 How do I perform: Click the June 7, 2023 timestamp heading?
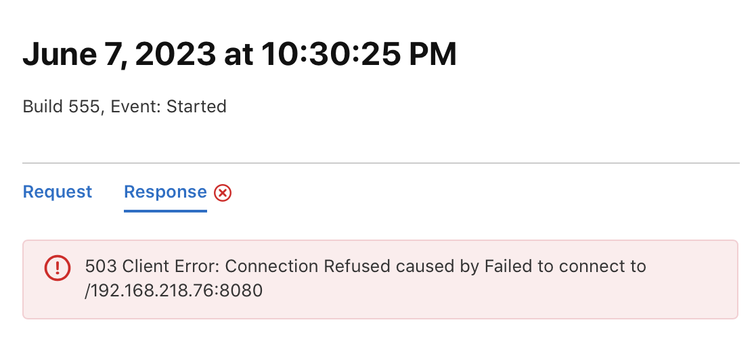point(240,54)
